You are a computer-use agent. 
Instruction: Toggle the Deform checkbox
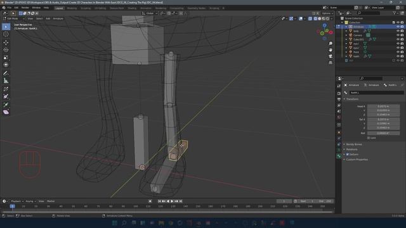[x=347, y=155]
